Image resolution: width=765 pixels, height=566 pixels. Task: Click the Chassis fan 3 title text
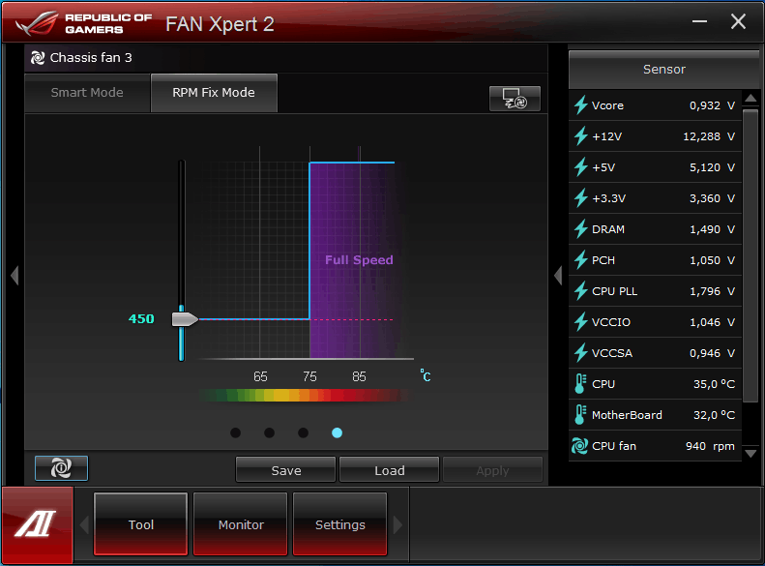91,58
